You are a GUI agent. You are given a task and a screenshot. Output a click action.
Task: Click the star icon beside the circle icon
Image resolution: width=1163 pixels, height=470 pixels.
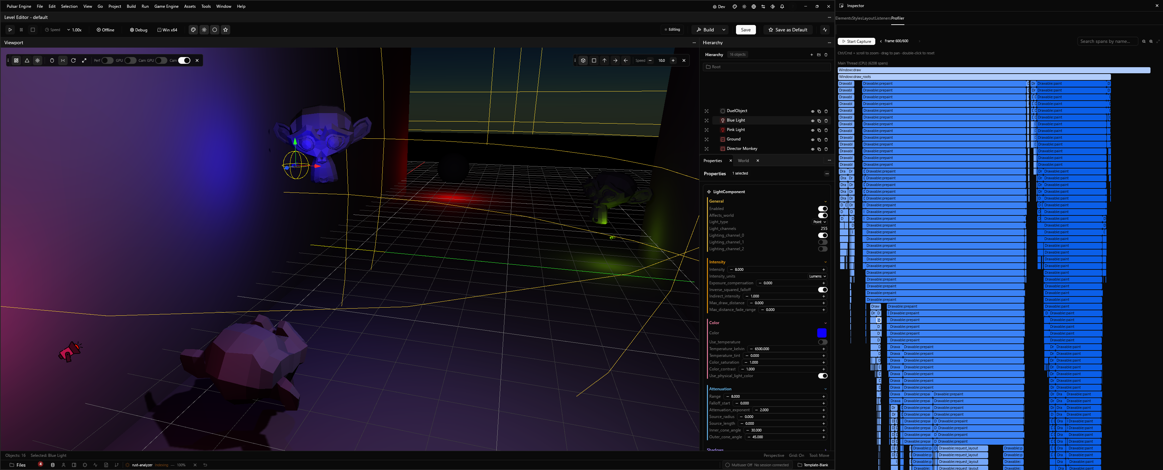[x=226, y=30]
